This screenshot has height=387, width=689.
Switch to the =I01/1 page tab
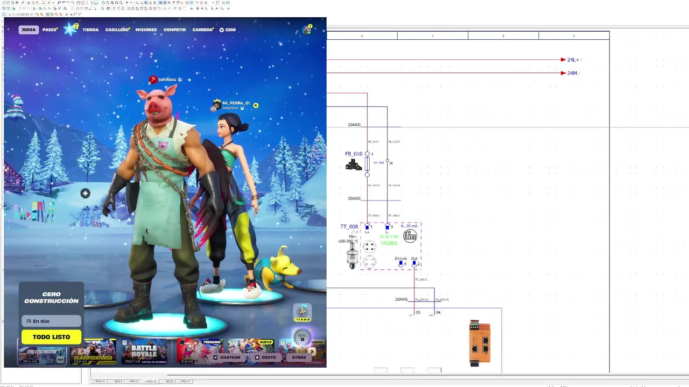pos(116,381)
